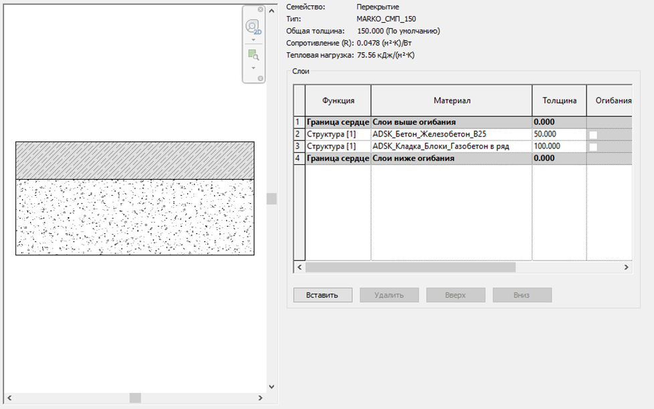The image size is (654, 409).
Task: Click the Структура [1] function cell in row 3
Action: [x=338, y=146]
